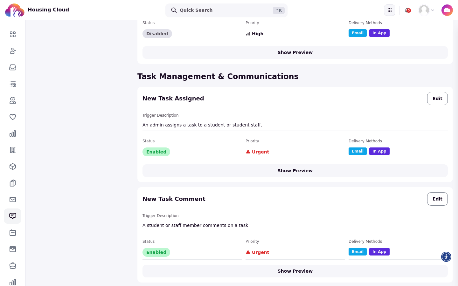
Task: Click Enabled badge in New Task Assigned
Action: coord(156,152)
